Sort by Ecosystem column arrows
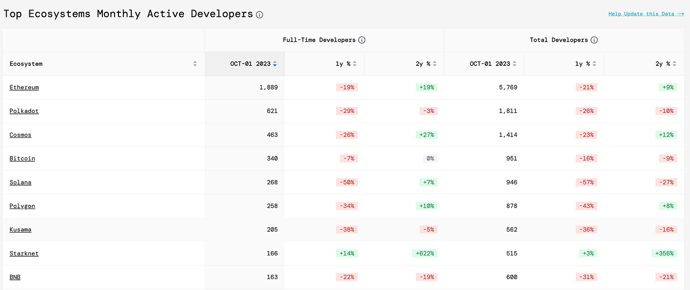Screen dimensions: 690x290 coord(195,64)
